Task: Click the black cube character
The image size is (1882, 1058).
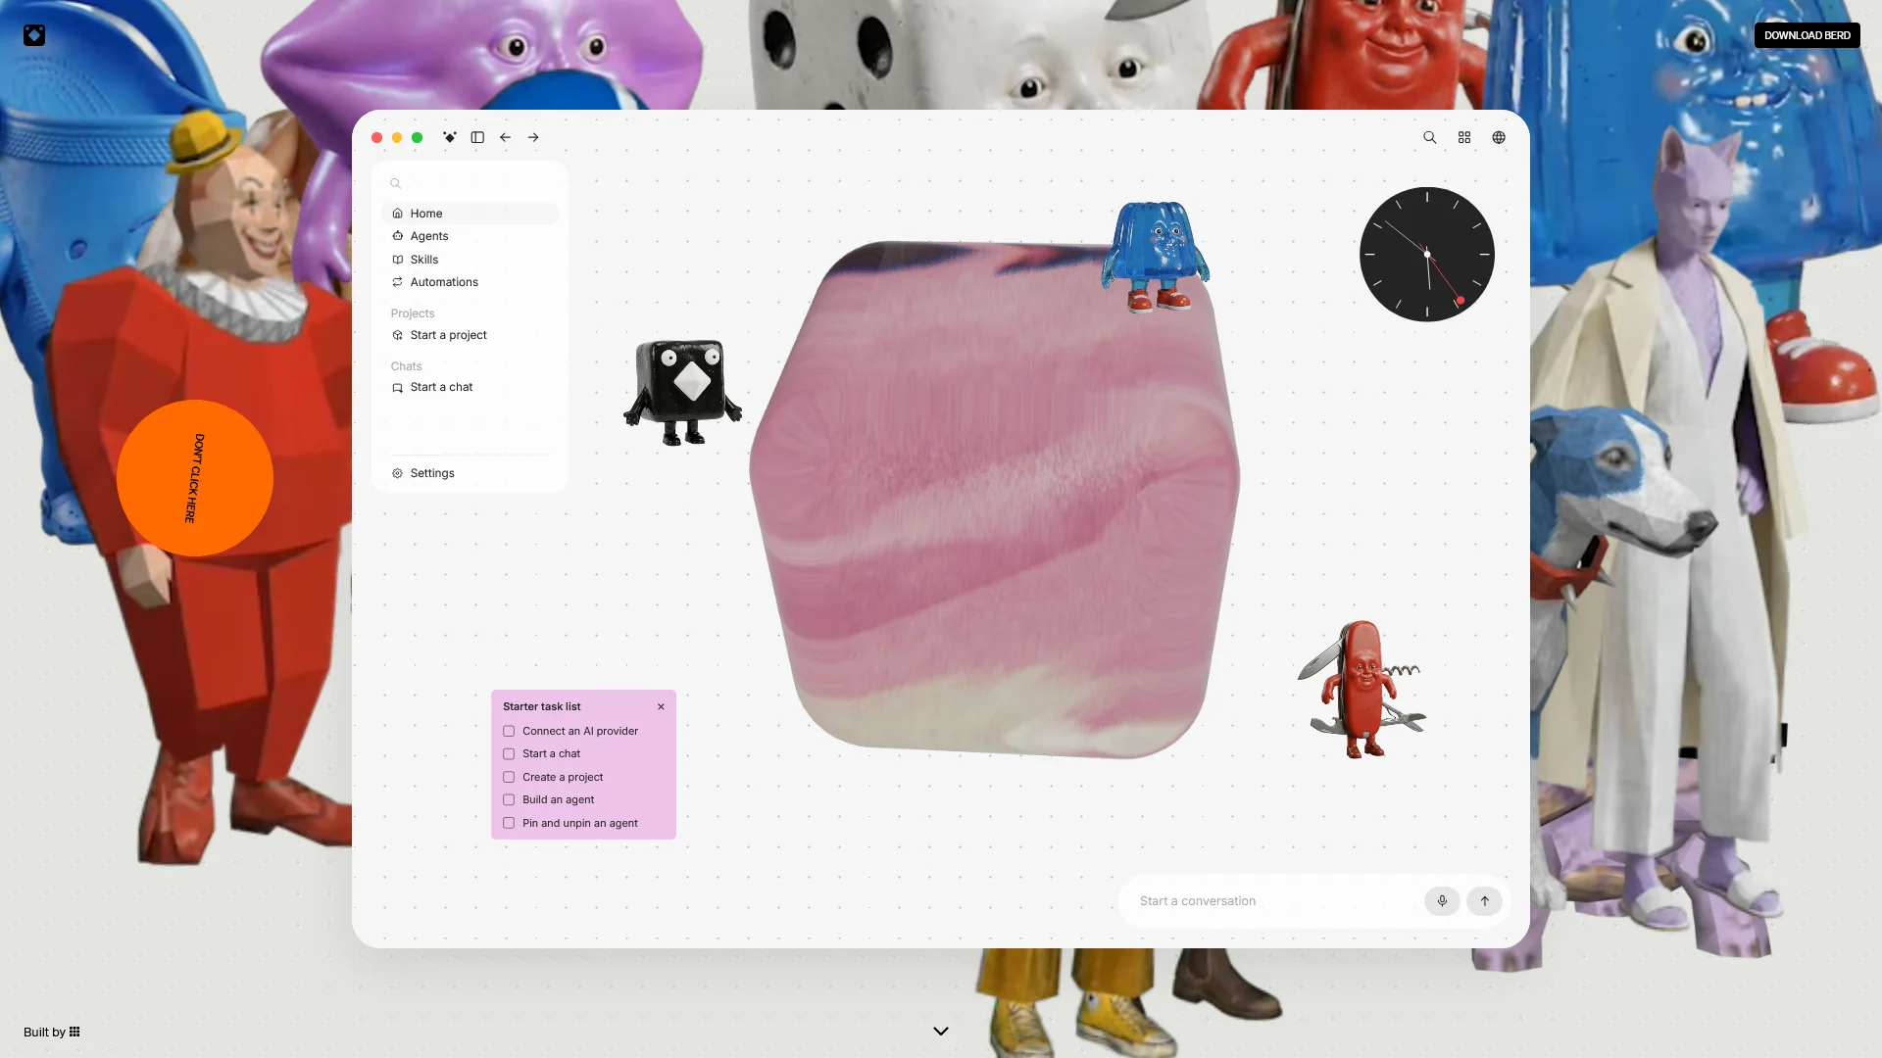Action: [683, 392]
